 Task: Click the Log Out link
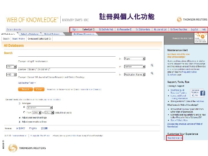pos(194,29)
